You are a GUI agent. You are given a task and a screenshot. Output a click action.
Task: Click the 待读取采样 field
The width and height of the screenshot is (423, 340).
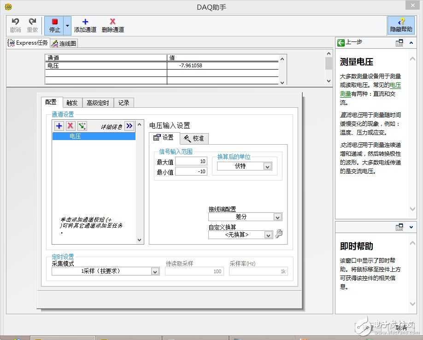(x=194, y=271)
